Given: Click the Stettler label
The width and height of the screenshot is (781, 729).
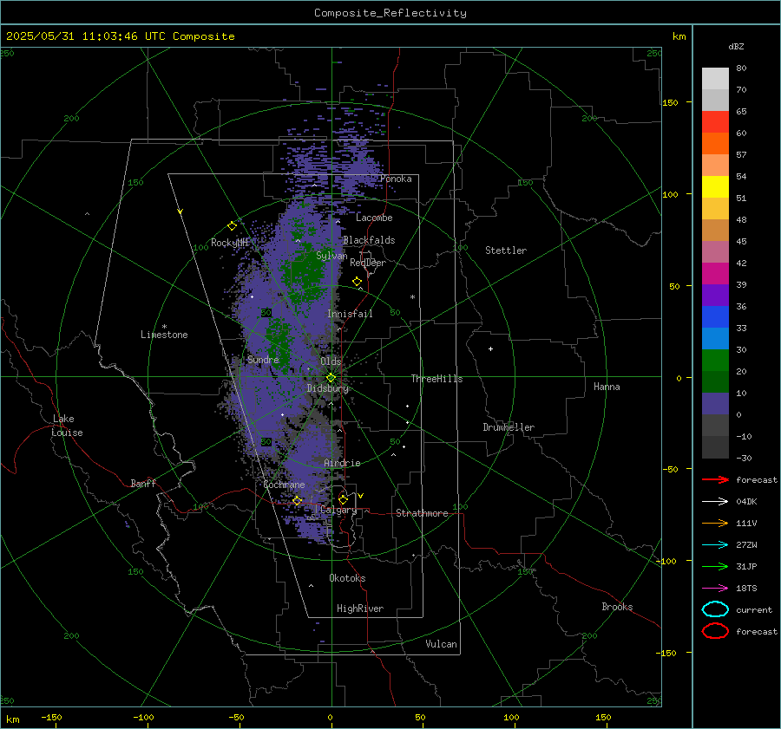Looking at the screenshot, I should click(x=506, y=251).
